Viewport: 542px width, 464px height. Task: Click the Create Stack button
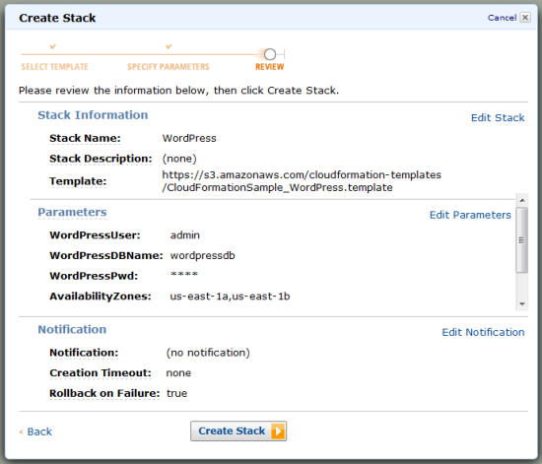pos(238,431)
